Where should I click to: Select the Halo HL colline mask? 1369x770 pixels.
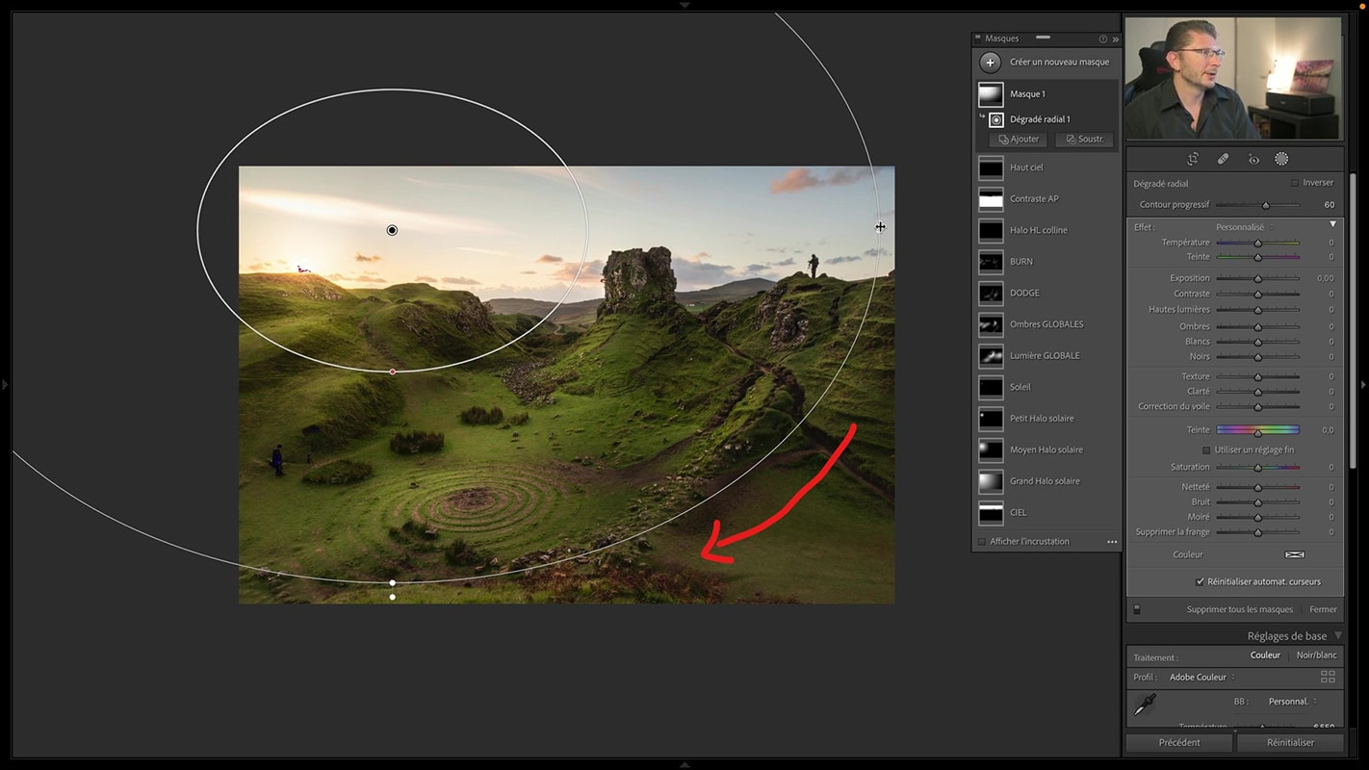[1047, 230]
